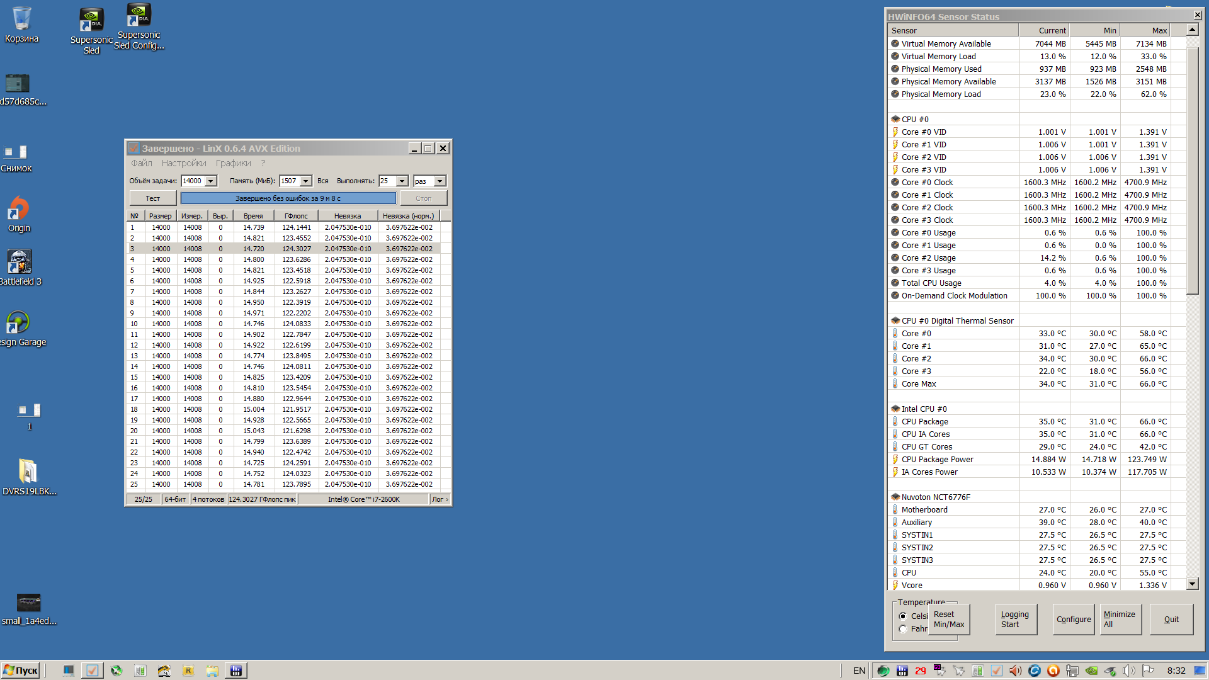
Task: Open the Графики menu
Action: tap(233, 163)
